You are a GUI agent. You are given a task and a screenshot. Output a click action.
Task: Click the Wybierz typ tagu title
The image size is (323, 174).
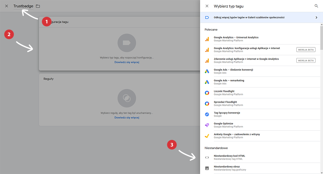[229, 6]
